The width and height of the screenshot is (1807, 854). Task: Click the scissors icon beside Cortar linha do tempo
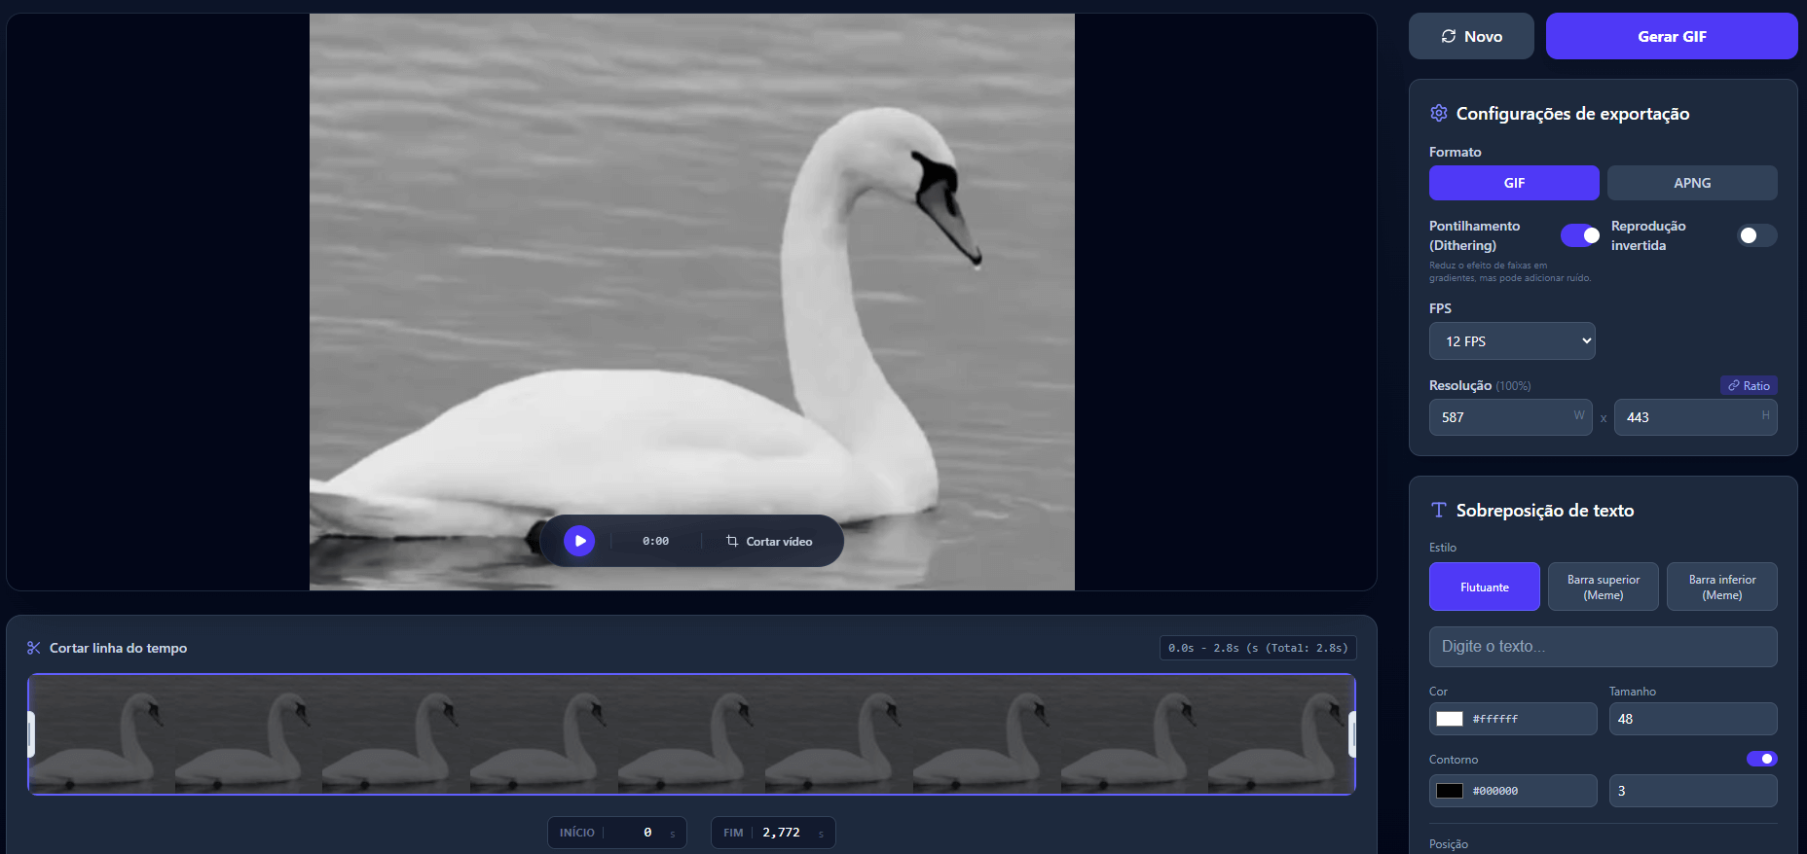click(34, 648)
